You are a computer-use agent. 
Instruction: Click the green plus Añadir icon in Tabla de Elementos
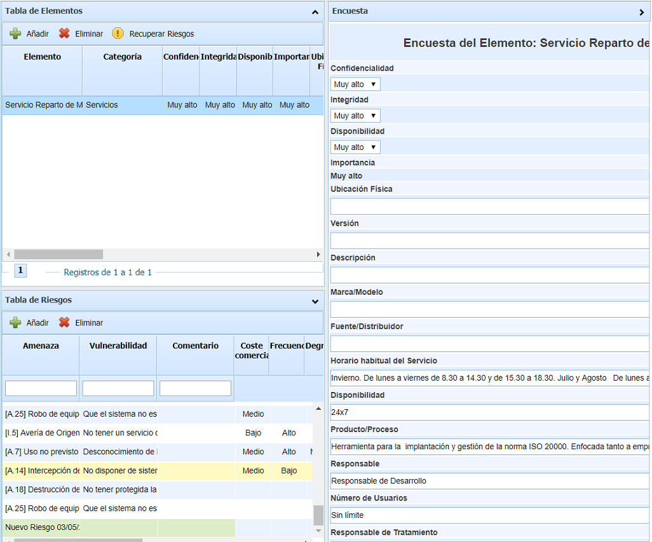[x=16, y=34]
